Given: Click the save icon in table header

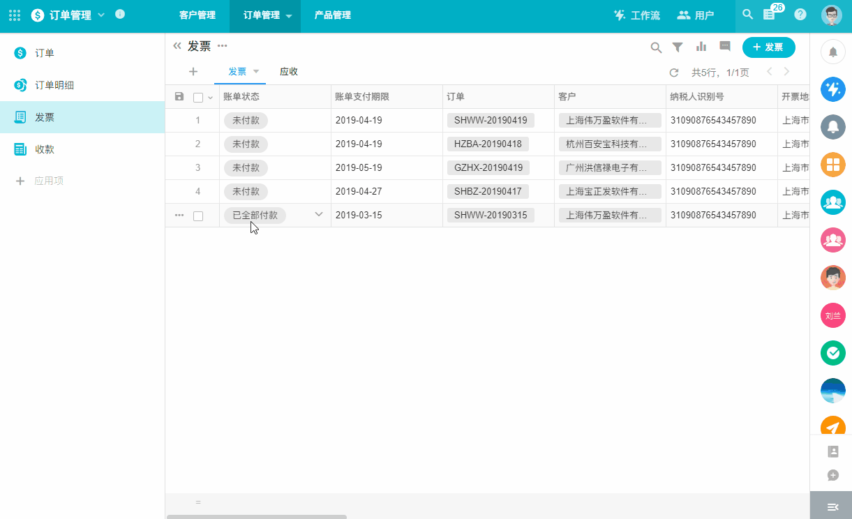Looking at the screenshot, I should pyautogui.click(x=179, y=97).
